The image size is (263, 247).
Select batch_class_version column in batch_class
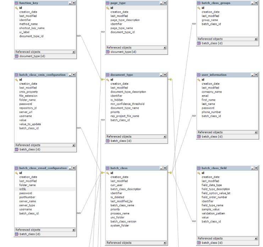tap(123, 221)
